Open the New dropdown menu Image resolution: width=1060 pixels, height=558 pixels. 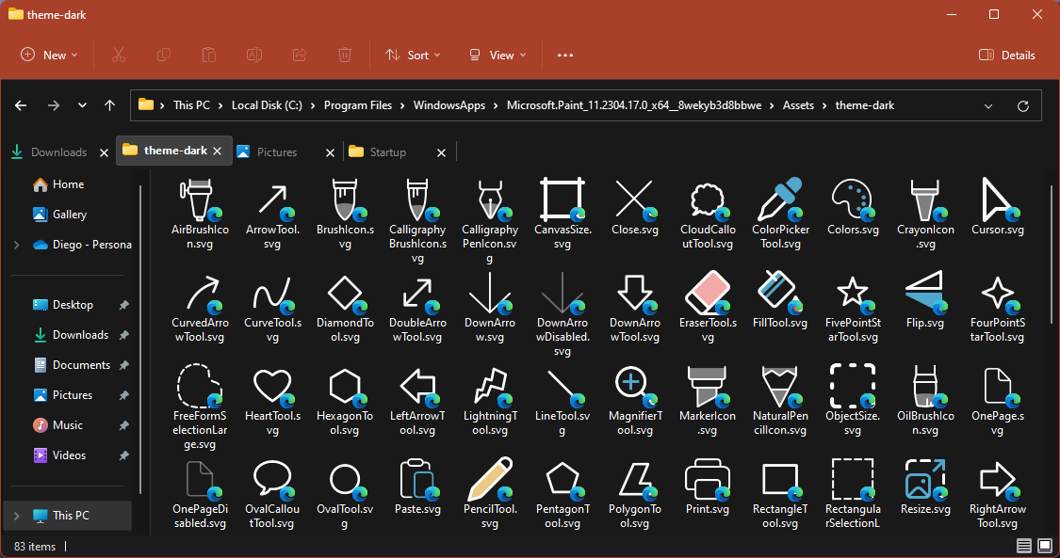tap(49, 56)
